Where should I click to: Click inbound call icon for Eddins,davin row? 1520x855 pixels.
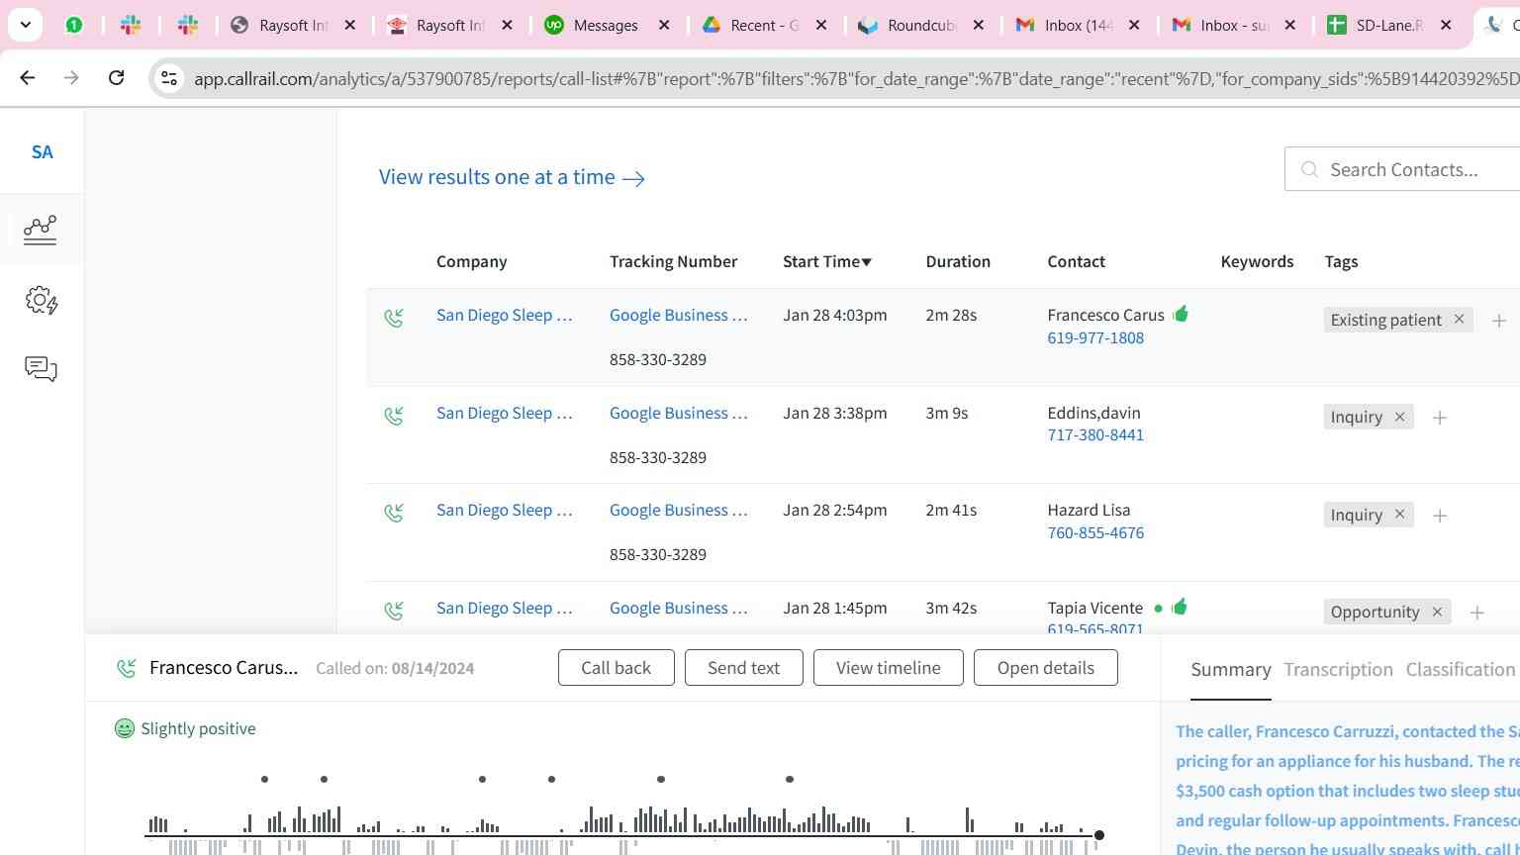click(394, 416)
